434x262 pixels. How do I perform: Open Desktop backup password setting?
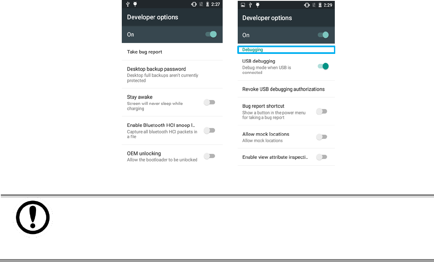tap(172, 74)
